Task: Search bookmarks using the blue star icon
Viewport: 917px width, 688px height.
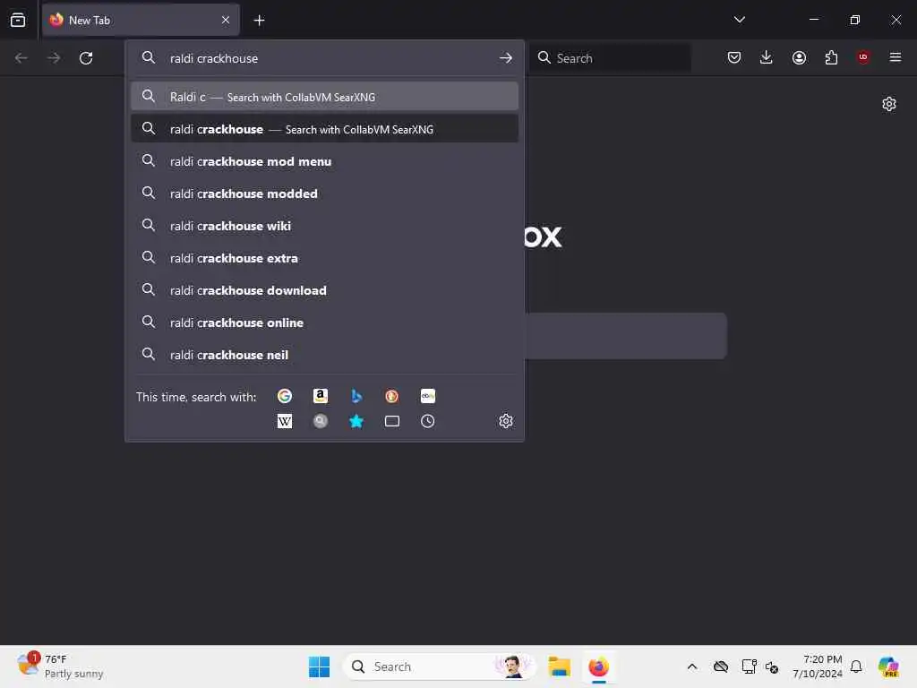Action: tap(356, 421)
